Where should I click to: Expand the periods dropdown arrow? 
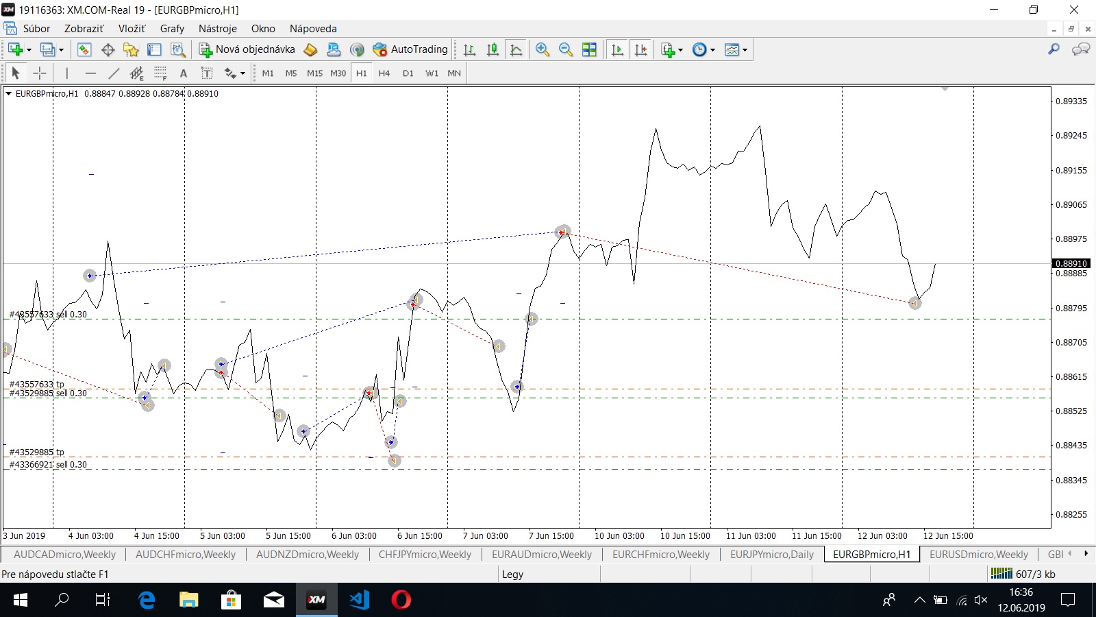[712, 49]
